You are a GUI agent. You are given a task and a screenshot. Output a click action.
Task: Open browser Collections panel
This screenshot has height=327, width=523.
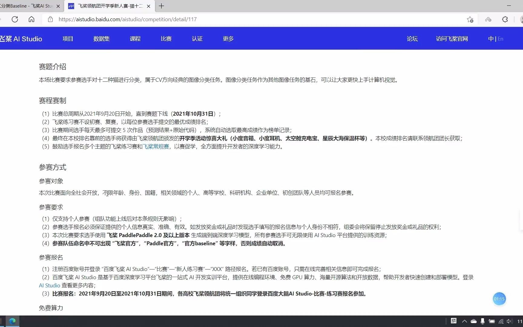pos(488,19)
